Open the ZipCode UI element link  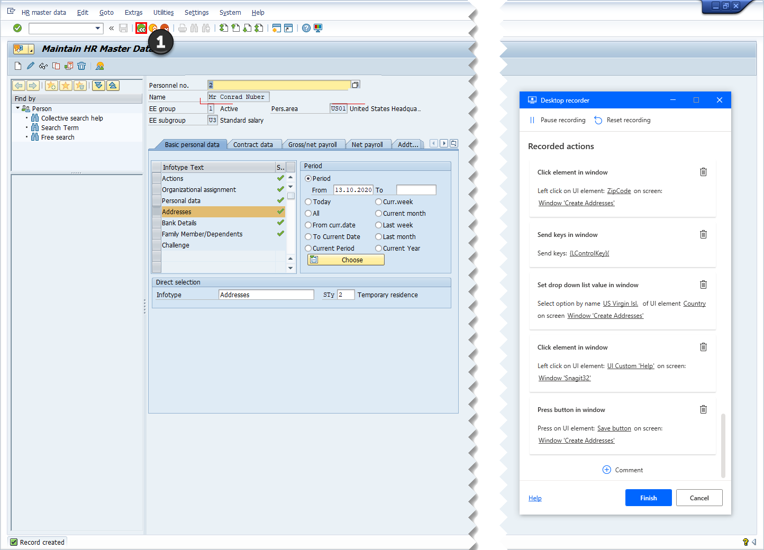click(619, 191)
